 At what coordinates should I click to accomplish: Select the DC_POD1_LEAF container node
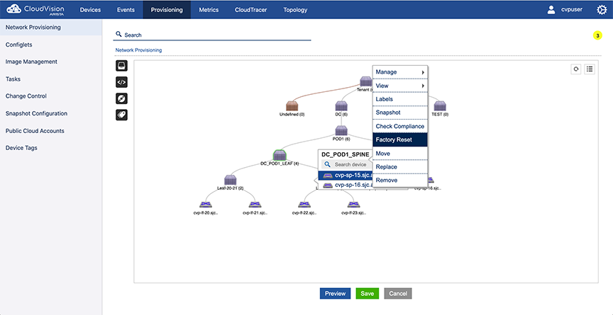click(280, 155)
